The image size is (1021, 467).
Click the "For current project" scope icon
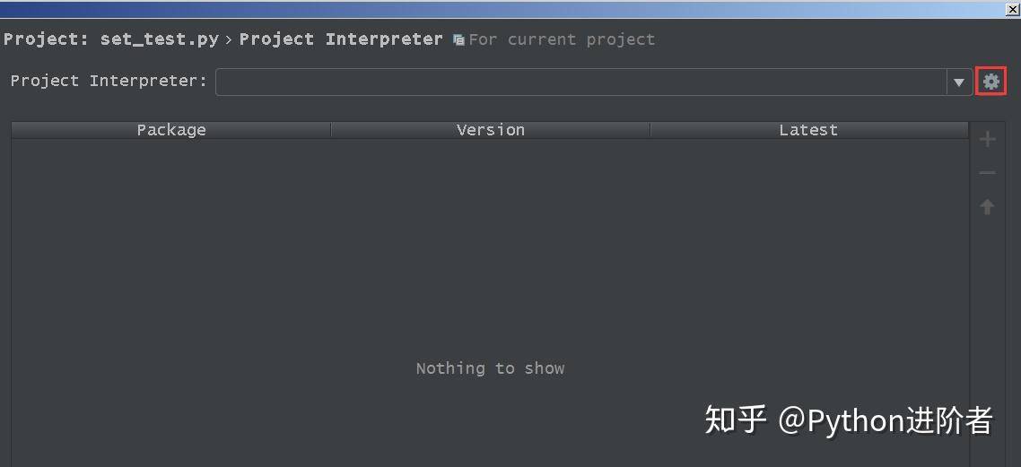click(458, 40)
